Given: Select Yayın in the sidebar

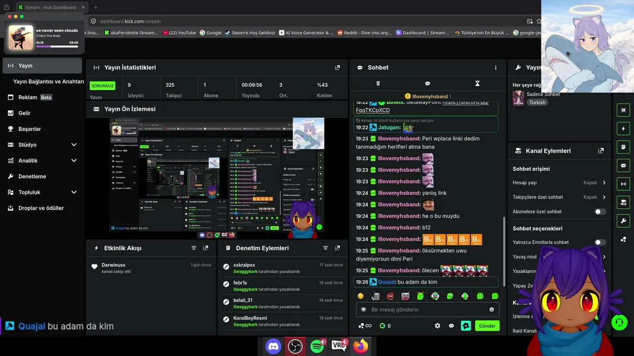Looking at the screenshot, I should point(42,66).
